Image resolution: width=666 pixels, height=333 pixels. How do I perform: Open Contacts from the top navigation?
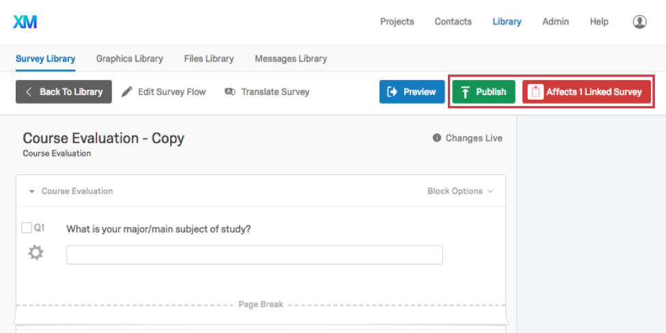[453, 22]
